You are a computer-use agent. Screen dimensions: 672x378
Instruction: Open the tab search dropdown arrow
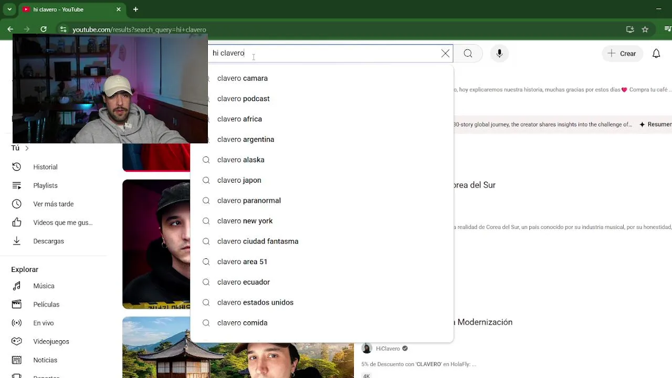pyautogui.click(x=9, y=9)
